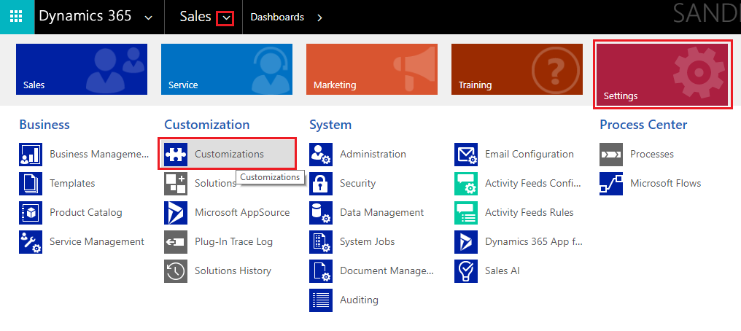The height and width of the screenshot is (331, 741).
Task: Open the Security link
Action: click(x=358, y=184)
